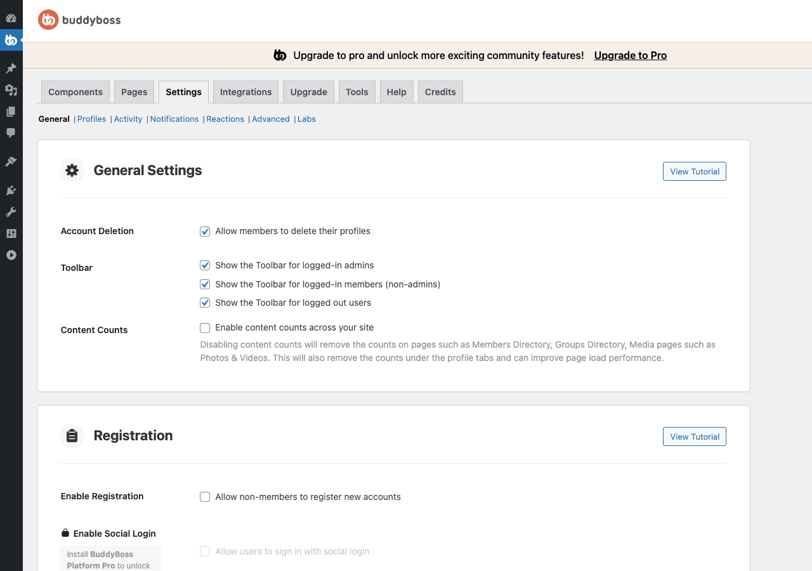Go to the Advanced settings sub-link

pyautogui.click(x=271, y=119)
